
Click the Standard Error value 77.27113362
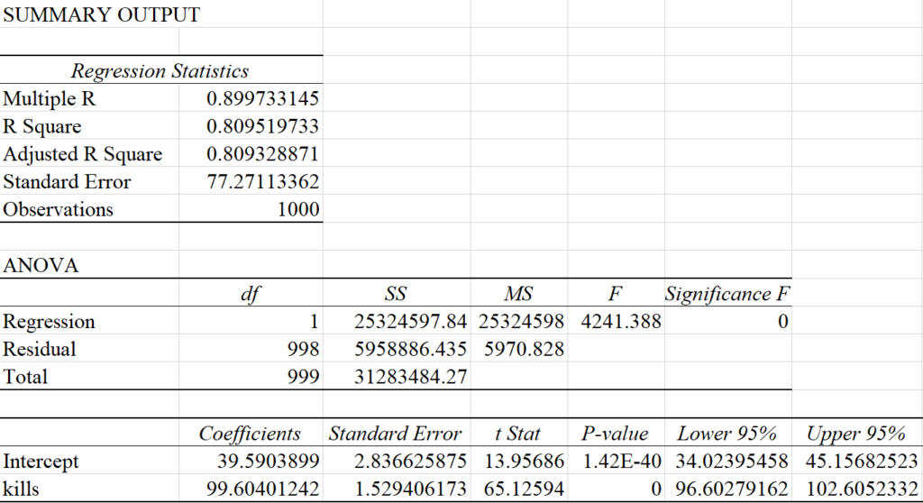(x=262, y=182)
